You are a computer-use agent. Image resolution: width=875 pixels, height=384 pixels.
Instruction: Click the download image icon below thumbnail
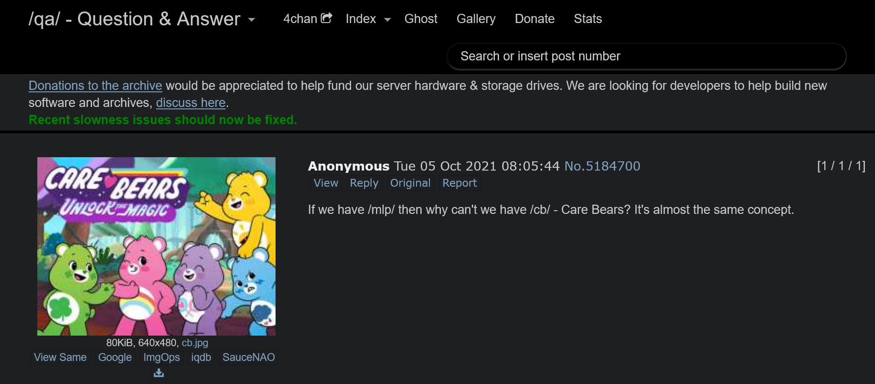[x=159, y=372]
